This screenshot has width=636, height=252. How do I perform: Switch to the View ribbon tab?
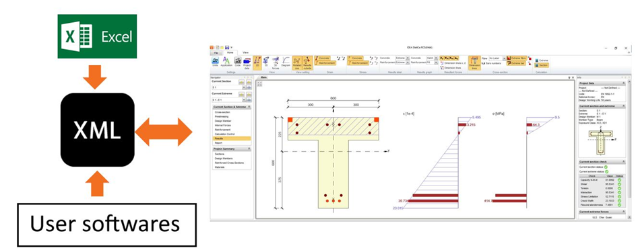coord(245,52)
